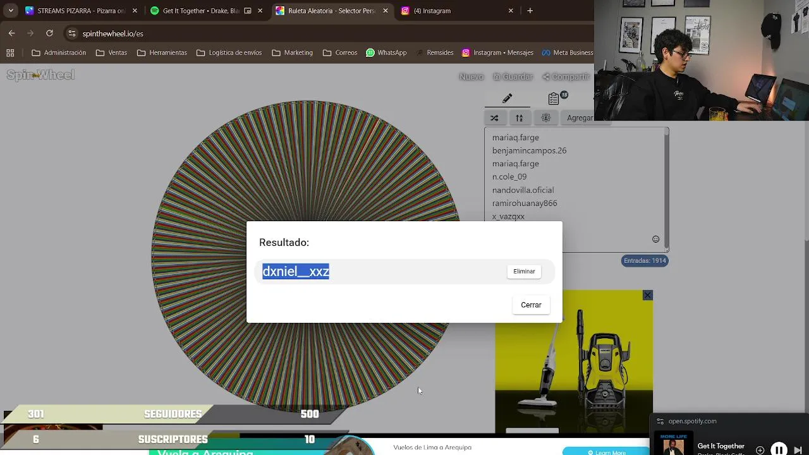
Task: Open the Instagram • Mensajes bookmark
Action: [x=498, y=52]
